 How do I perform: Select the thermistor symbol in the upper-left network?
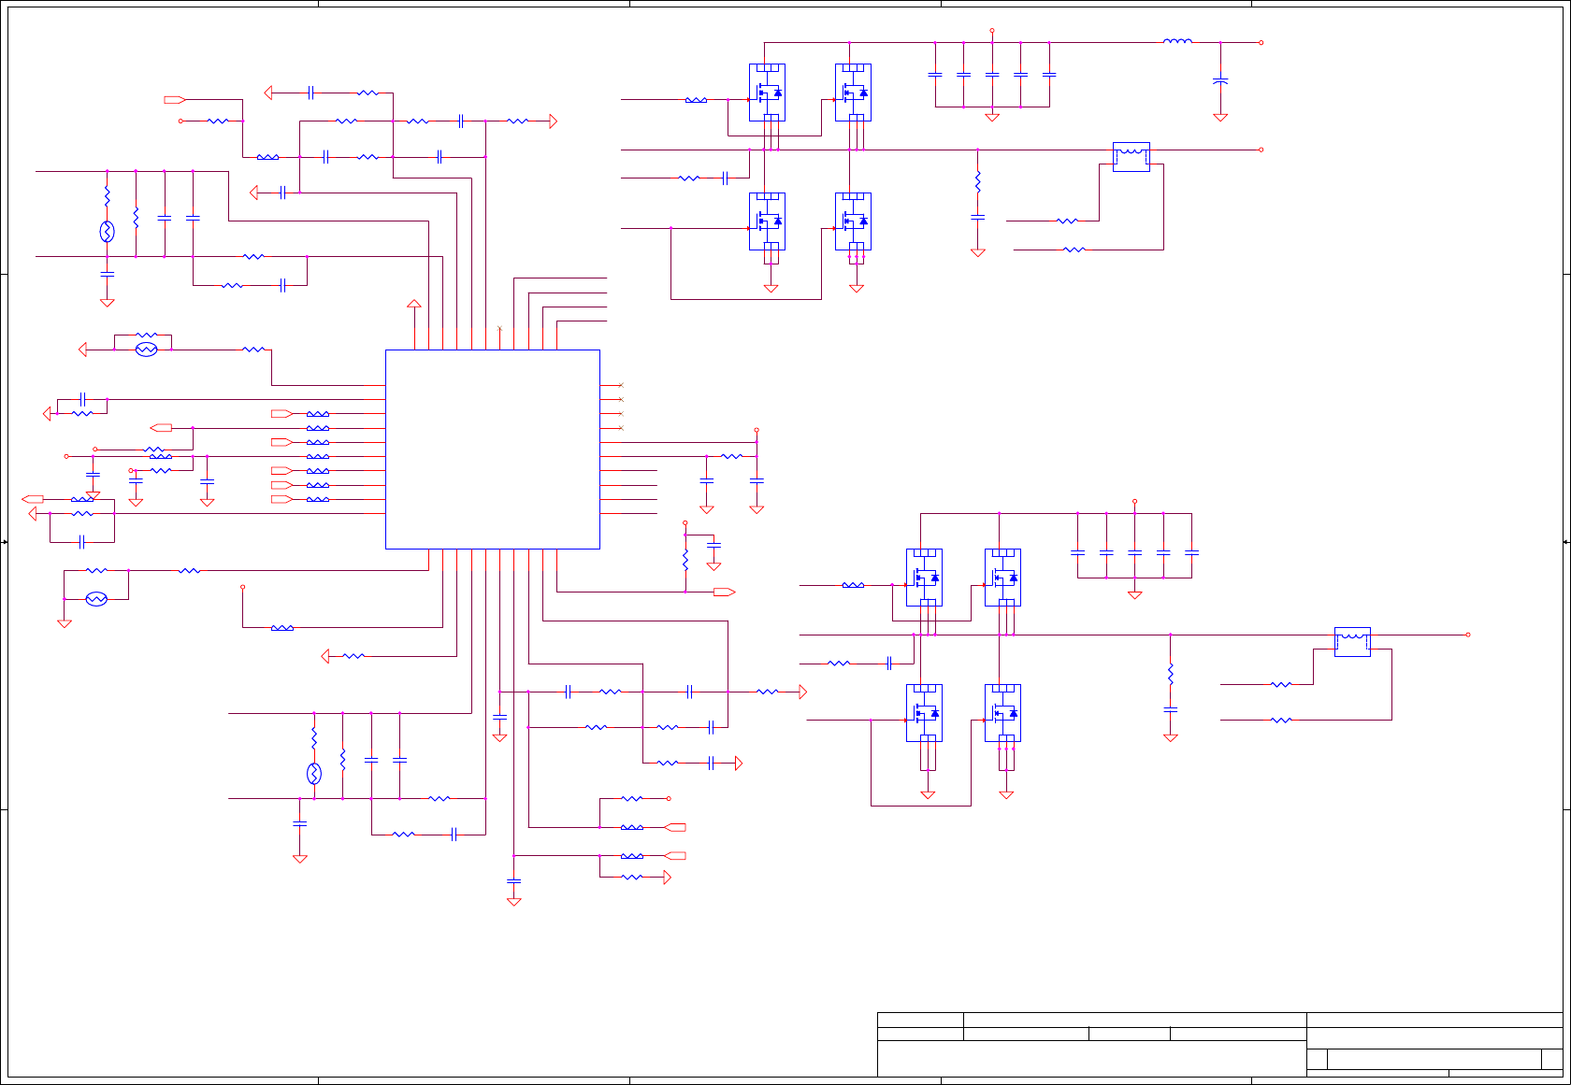click(107, 232)
